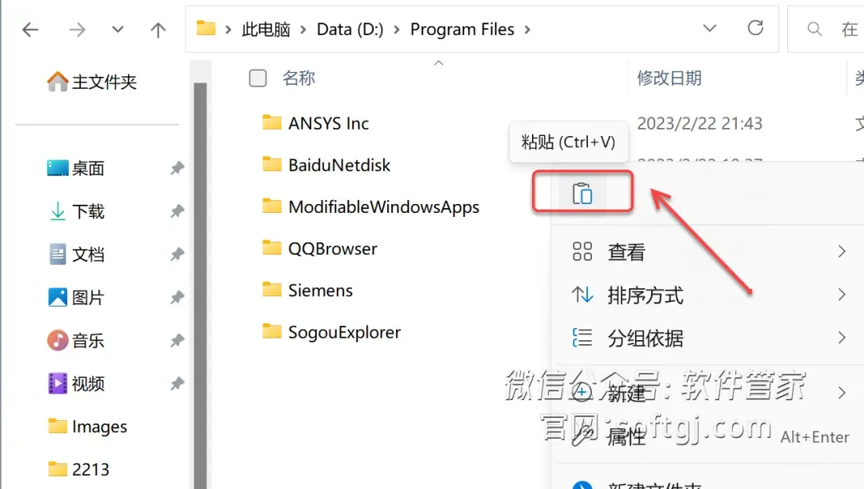Click the forward navigation arrow
The width and height of the screenshot is (864, 489).
tap(77, 30)
